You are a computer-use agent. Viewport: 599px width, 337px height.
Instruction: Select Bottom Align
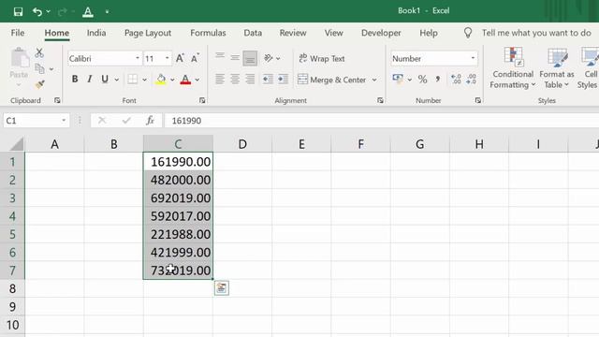point(250,58)
